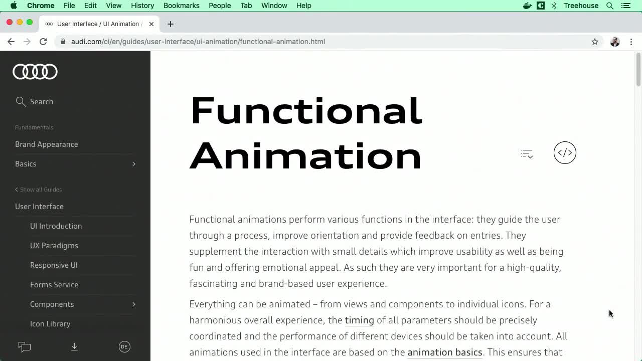
Task: Click the download icon in the sidebar footer
Action: (74, 346)
